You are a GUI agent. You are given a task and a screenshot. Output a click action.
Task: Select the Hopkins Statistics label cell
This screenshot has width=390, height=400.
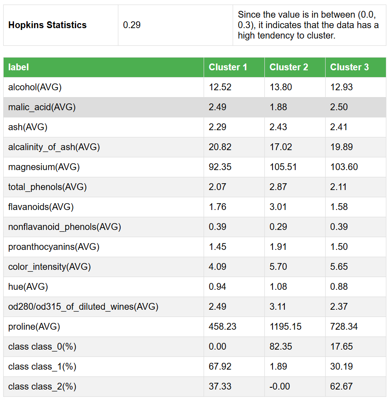pos(47,25)
